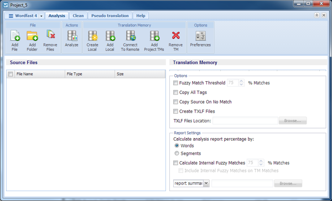The height and width of the screenshot is (201, 332).
Task: Open the Pseudo translation tab
Action: tap(110, 15)
